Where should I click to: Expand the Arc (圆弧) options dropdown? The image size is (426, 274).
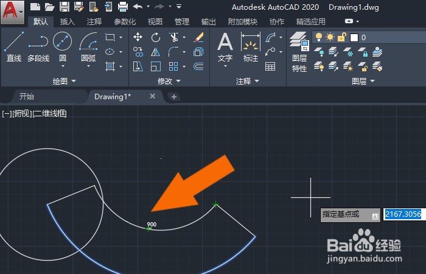click(x=88, y=66)
